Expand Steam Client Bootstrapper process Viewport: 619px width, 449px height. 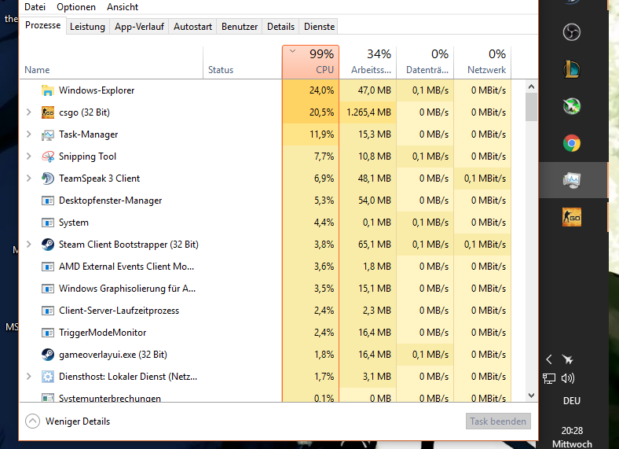click(x=28, y=245)
